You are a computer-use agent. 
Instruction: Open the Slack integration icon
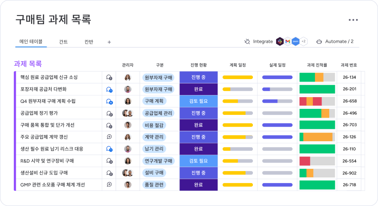point(280,41)
